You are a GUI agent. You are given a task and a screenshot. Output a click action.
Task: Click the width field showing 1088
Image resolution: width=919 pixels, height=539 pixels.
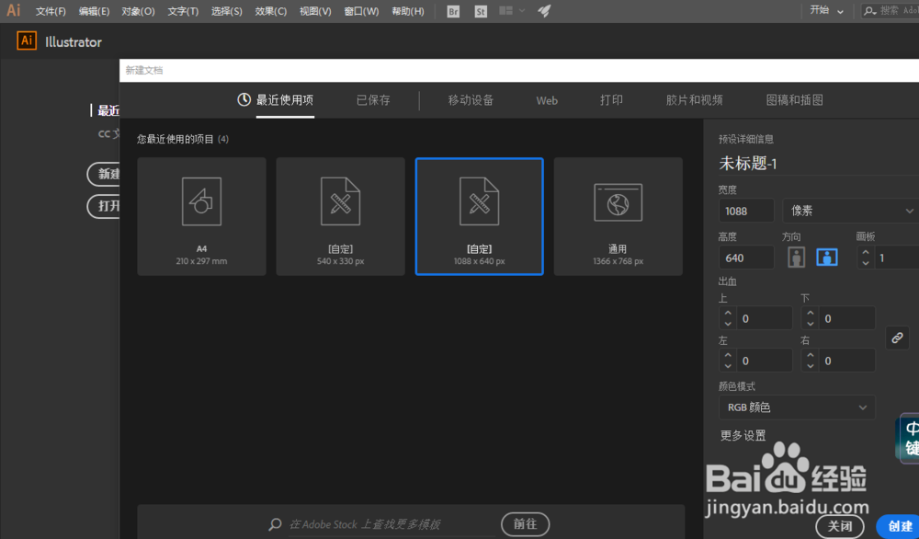point(746,211)
